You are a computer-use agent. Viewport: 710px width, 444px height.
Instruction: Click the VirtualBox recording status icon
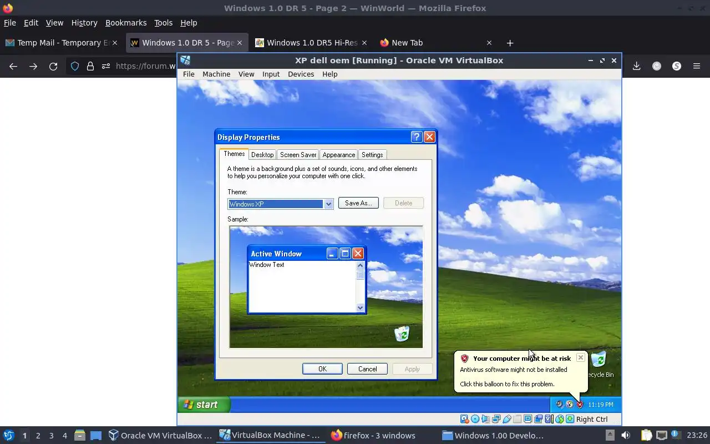tap(538, 419)
